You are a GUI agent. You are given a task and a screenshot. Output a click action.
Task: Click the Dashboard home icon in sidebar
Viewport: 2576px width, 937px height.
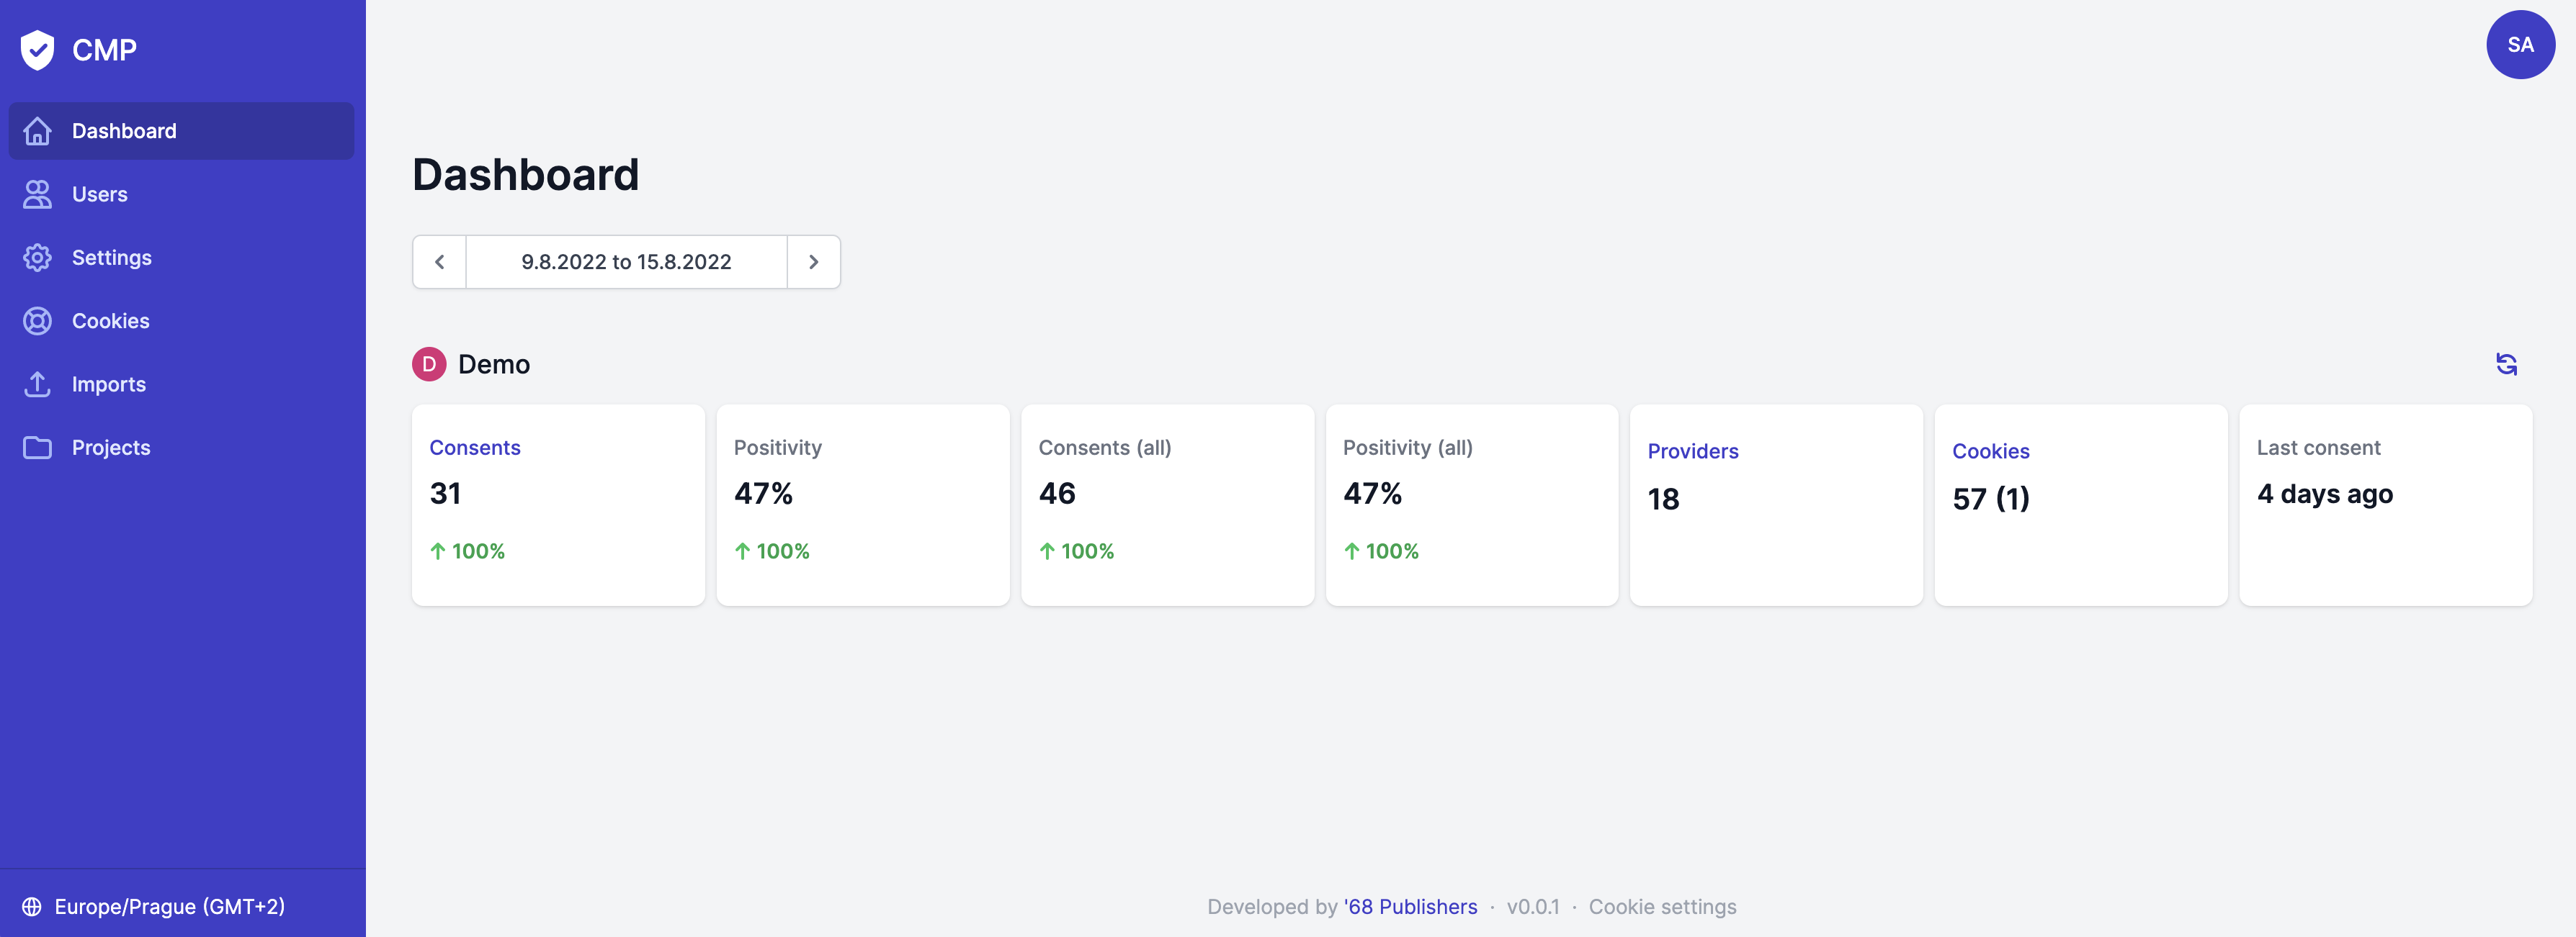click(37, 131)
